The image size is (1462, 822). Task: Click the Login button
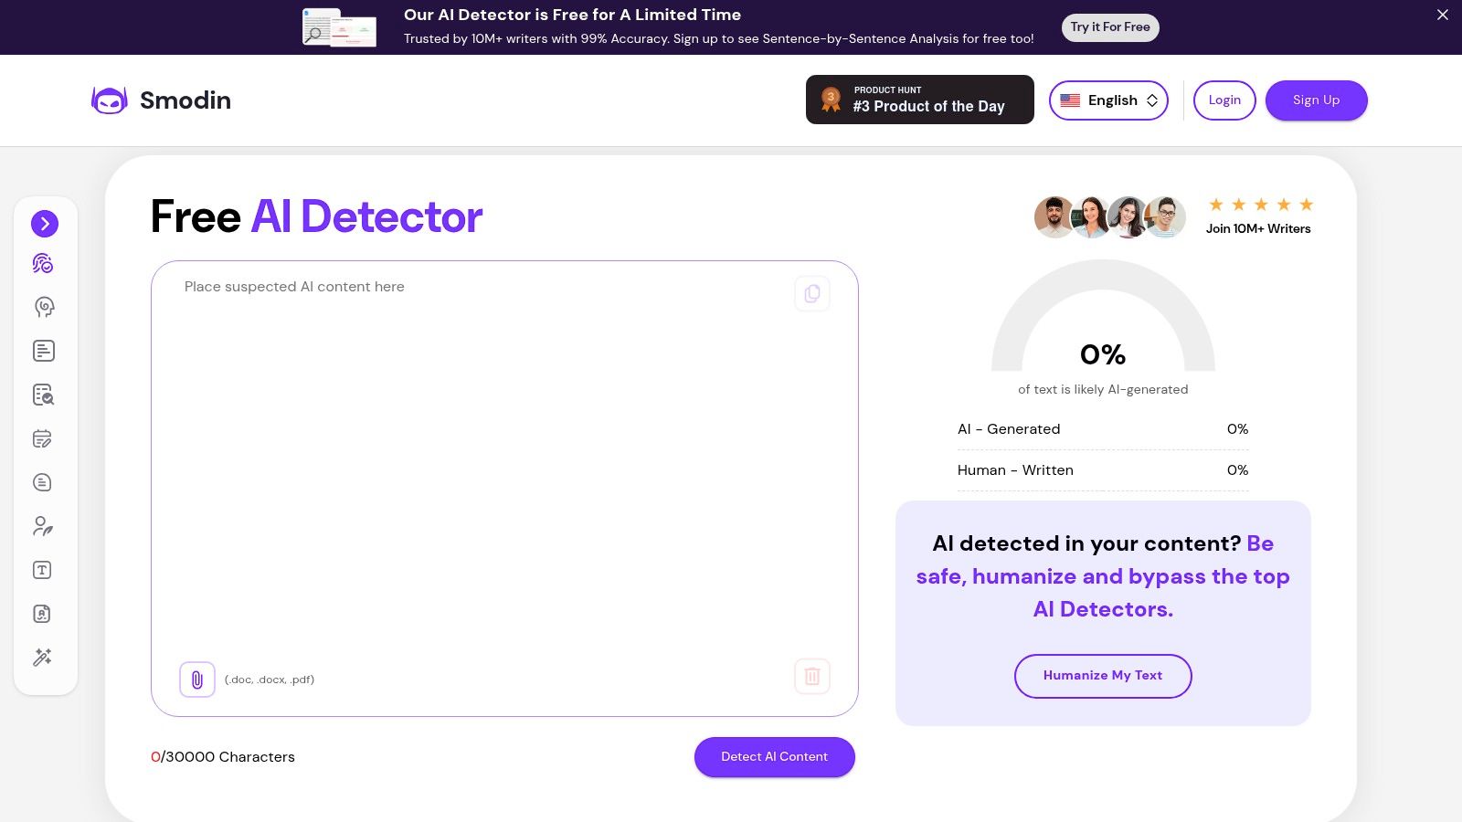1224,100
